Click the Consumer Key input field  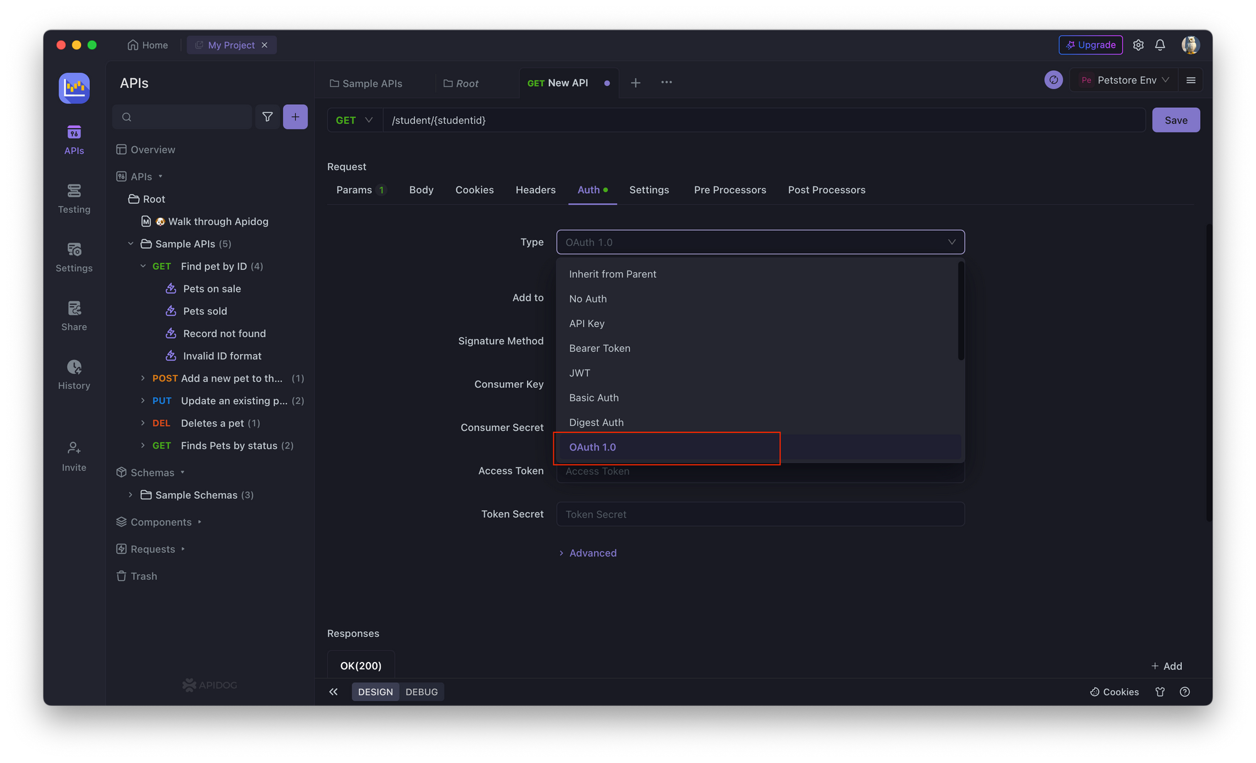761,384
